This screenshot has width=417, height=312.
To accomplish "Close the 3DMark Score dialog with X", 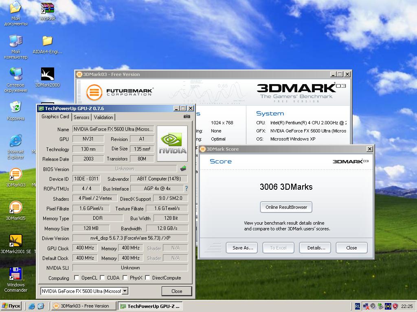I will (370, 149).
